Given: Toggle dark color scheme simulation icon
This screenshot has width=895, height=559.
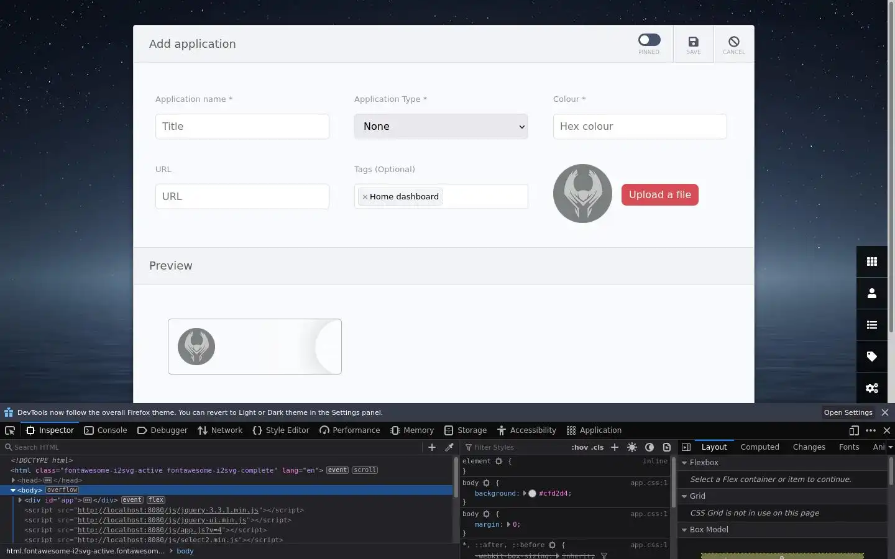Looking at the screenshot, I should point(649,447).
